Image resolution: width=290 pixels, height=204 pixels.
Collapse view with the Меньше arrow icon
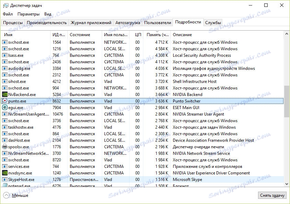6,195
